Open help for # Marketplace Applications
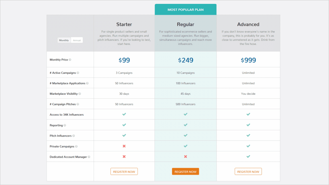This screenshot has width=329, height=185. point(87,83)
